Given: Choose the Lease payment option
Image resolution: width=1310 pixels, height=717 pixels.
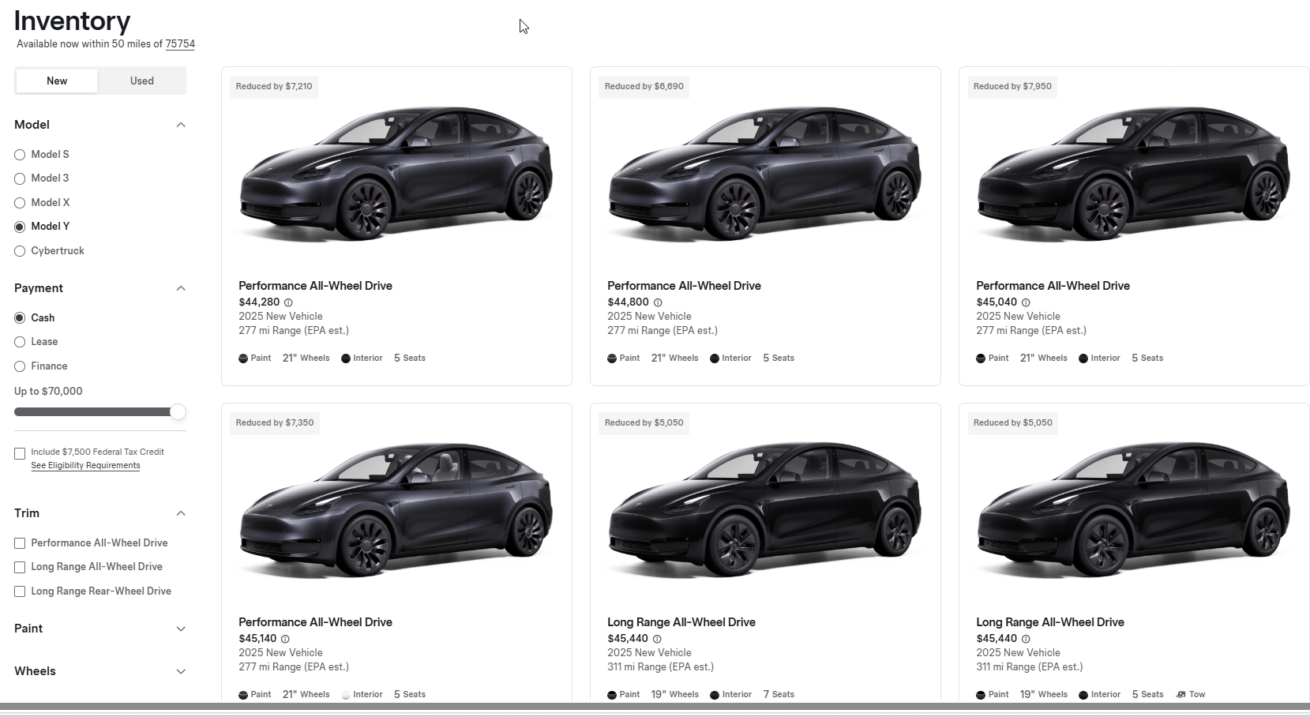Looking at the screenshot, I should (x=20, y=342).
